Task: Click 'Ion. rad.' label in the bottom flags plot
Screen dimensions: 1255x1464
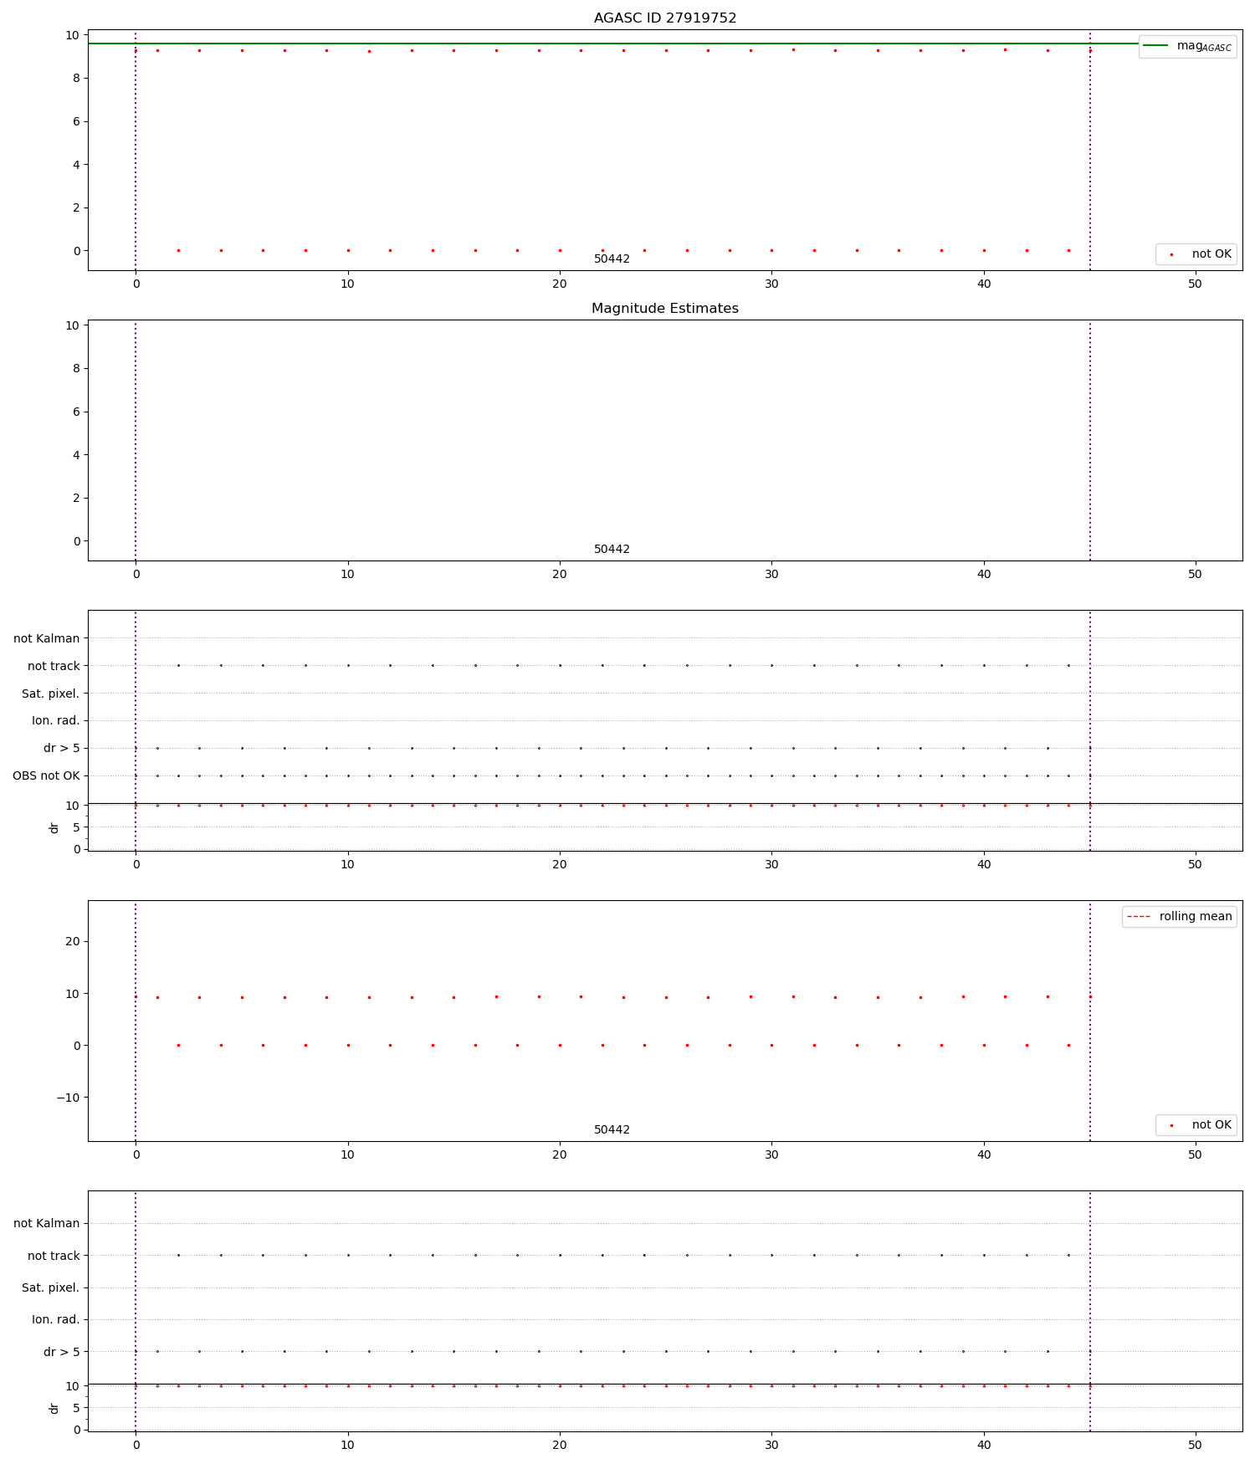Action: click(56, 1320)
